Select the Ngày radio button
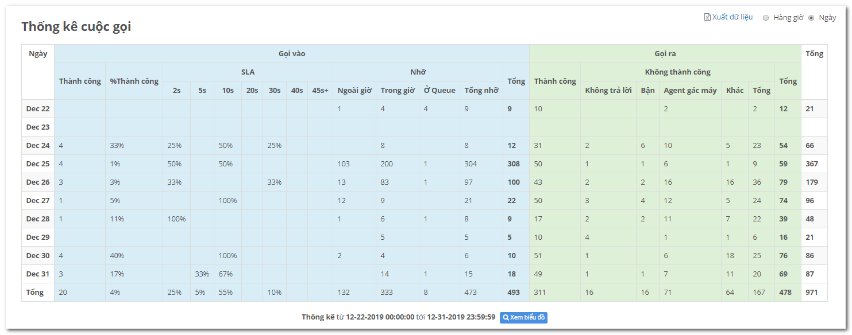Screen dimensions: 852x335 coord(811,18)
